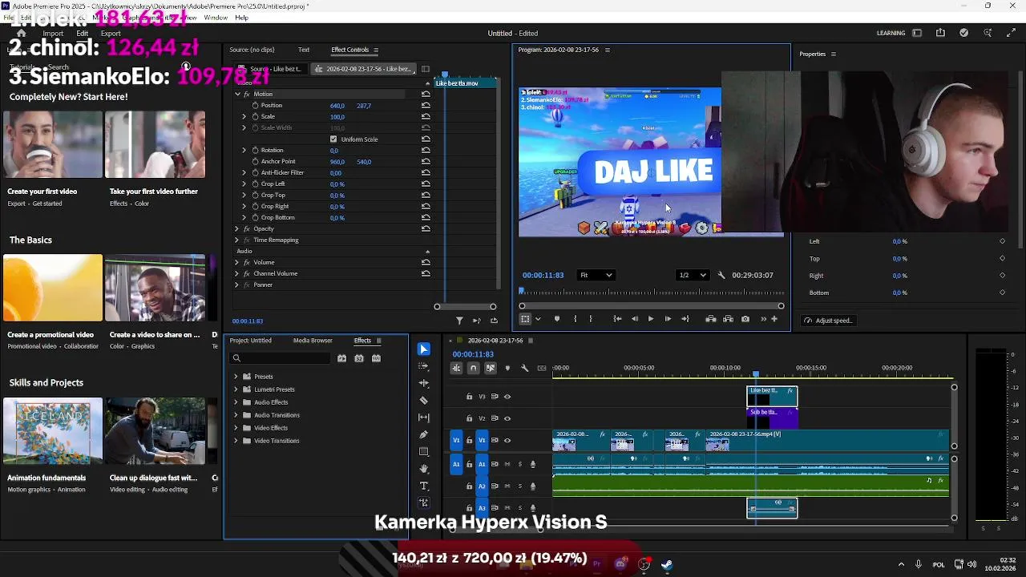The width and height of the screenshot is (1026, 577).
Task: Toggle Linked Selection in timeline
Action: [x=490, y=368]
